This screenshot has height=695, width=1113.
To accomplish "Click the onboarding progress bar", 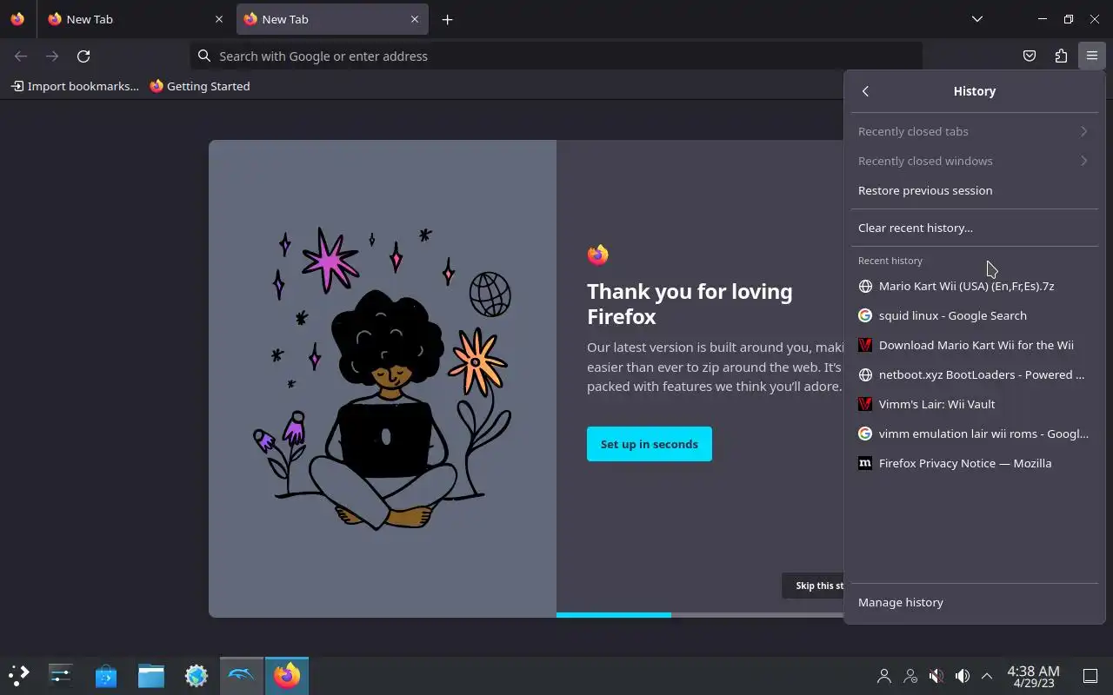I will click(x=700, y=615).
